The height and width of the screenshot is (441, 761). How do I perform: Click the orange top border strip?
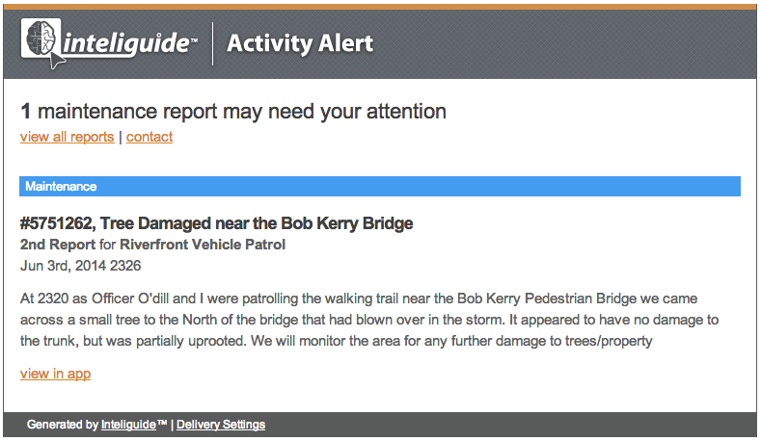380,7
